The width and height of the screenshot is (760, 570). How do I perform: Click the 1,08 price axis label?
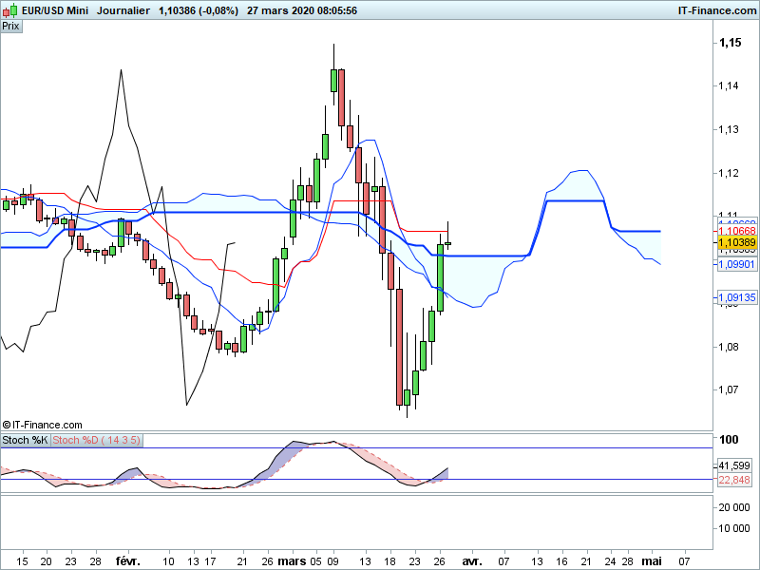click(x=729, y=347)
